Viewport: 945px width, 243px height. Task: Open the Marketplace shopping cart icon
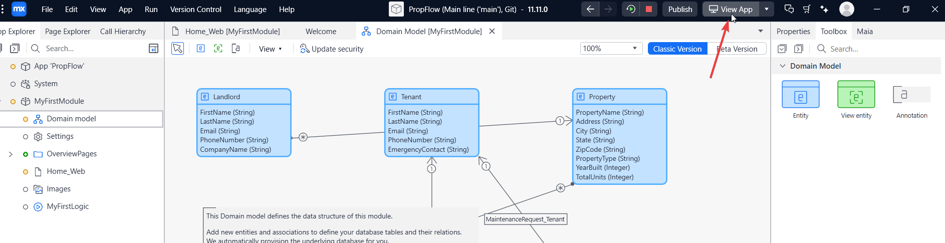807,9
